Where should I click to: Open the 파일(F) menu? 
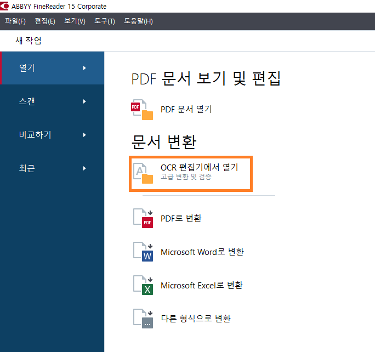coord(15,21)
